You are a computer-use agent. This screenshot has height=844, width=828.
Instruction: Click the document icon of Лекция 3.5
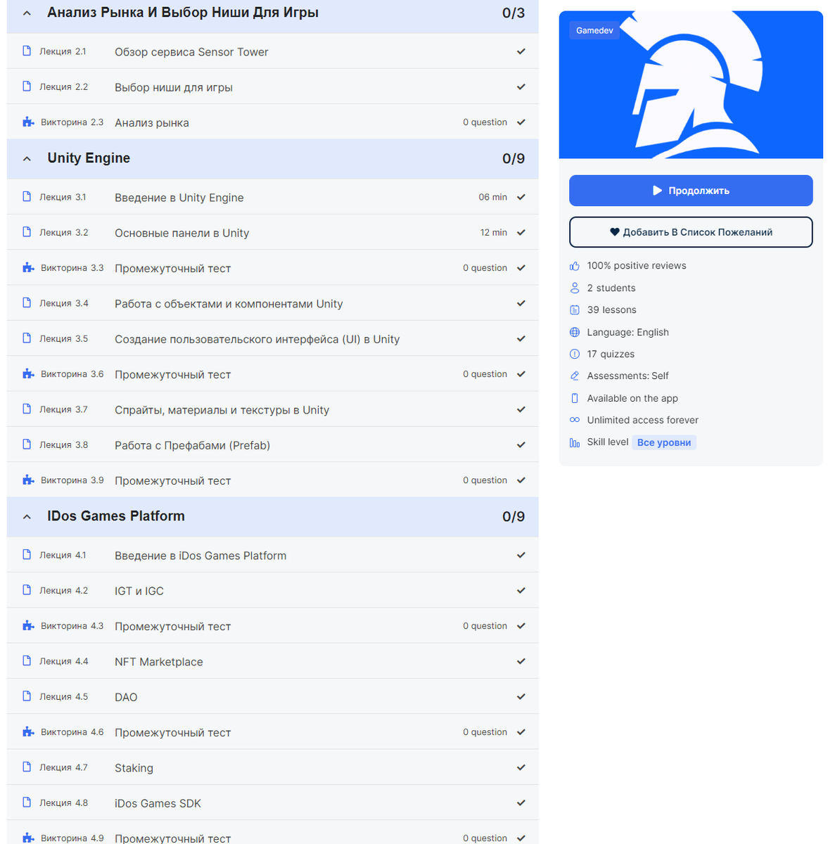(27, 338)
